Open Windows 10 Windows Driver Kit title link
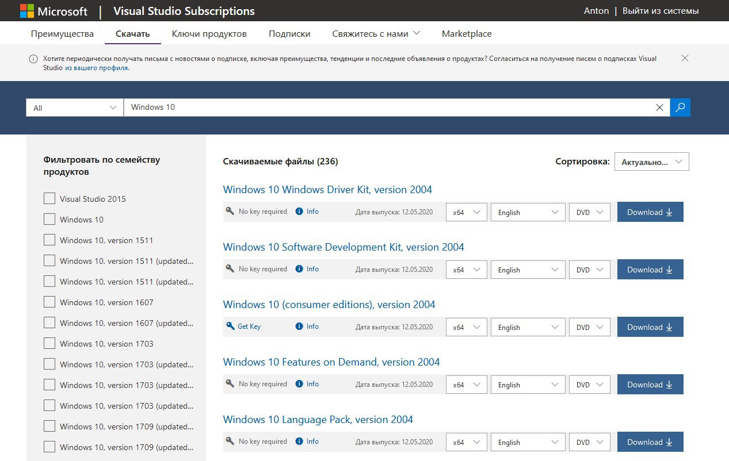The height and width of the screenshot is (461, 729). click(x=327, y=190)
